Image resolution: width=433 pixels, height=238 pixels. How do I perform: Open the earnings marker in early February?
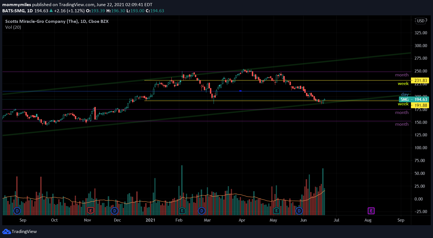[182, 211]
